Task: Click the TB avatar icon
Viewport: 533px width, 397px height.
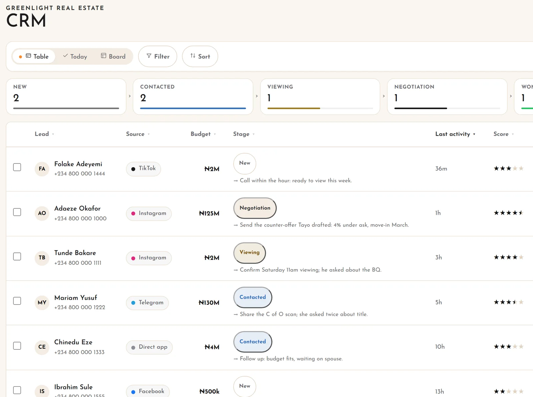Action: [x=42, y=258]
